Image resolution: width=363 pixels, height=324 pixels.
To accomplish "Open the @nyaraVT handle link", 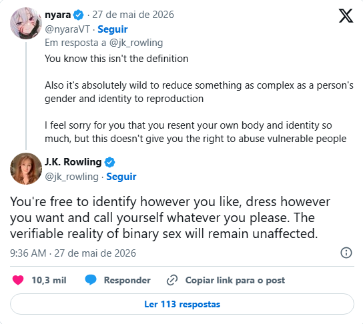I will point(67,29).
